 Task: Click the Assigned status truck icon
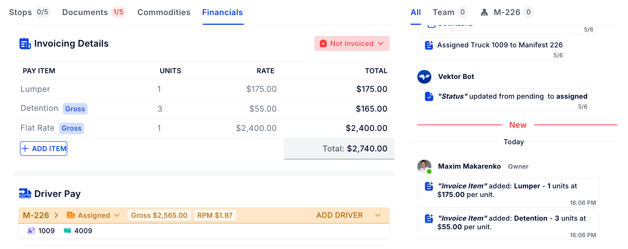coord(71,215)
